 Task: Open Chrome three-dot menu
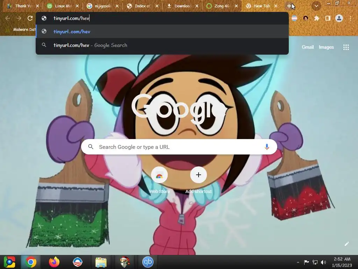(x=350, y=18)
